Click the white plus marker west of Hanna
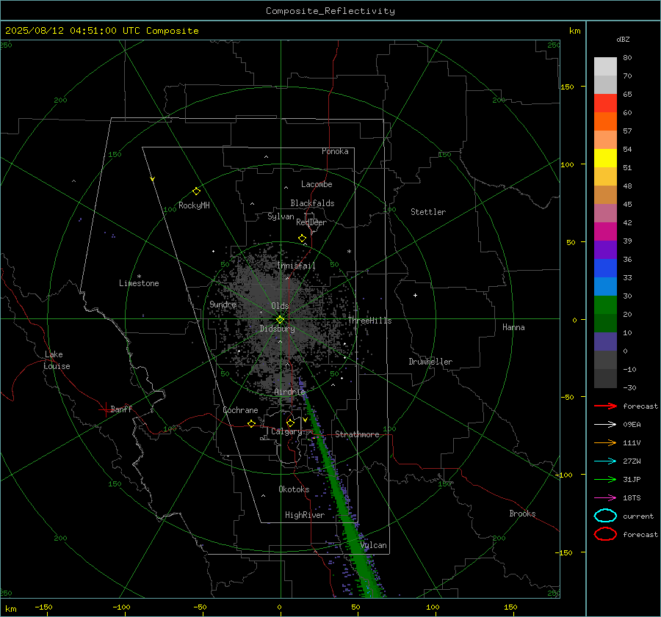This screenshot has height=617, width=661. click(415, 295)
